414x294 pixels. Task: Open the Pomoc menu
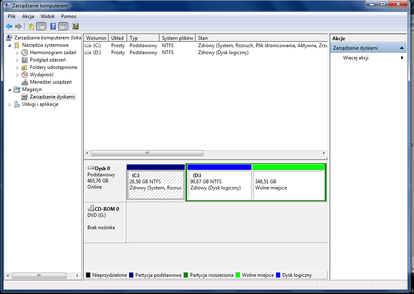(x=69, y=16)
